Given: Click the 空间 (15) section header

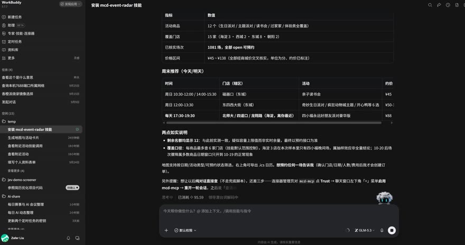Looking at the screenshot, I should [8, 114].
